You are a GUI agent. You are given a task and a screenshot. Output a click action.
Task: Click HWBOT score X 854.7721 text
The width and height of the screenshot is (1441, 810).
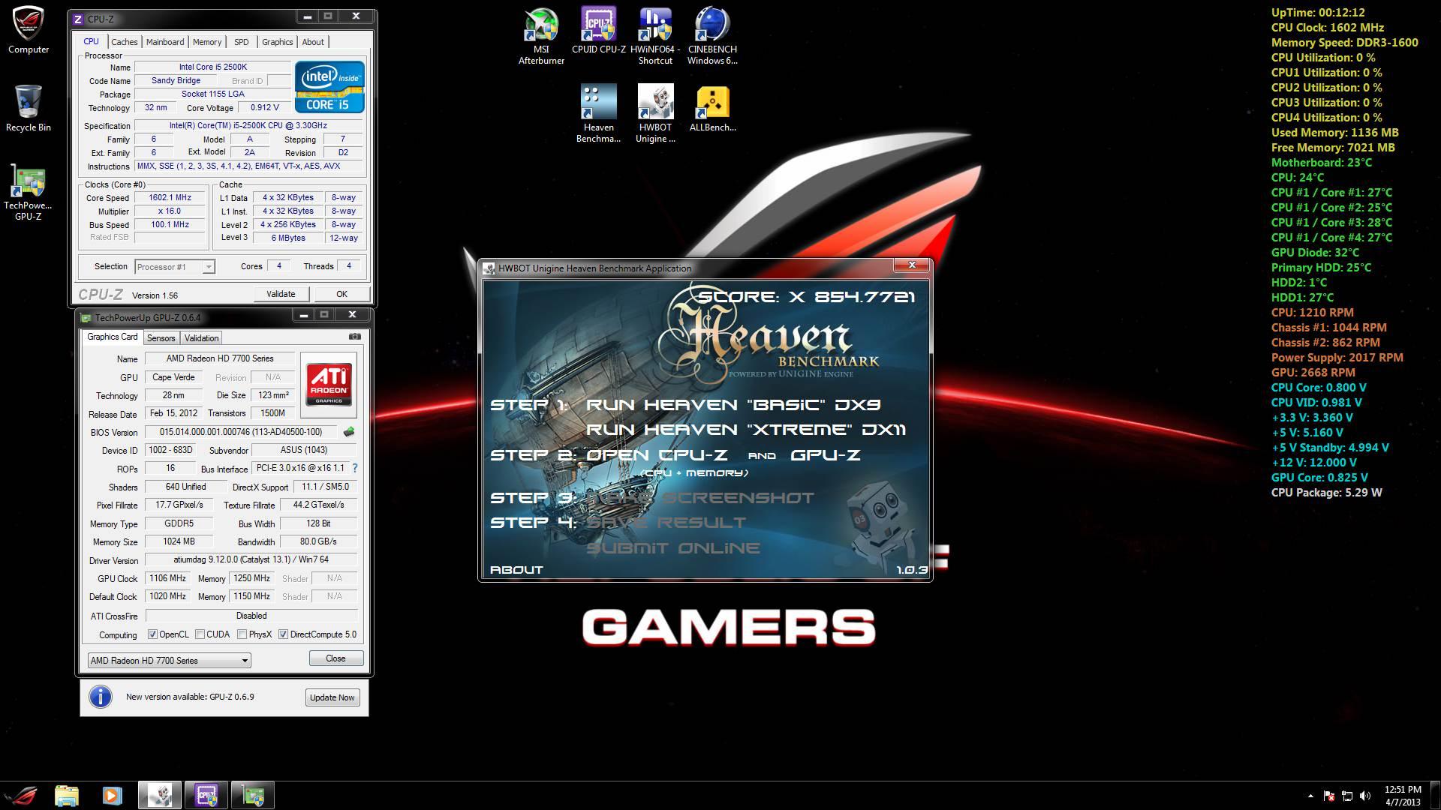click(x=807, y=297)
